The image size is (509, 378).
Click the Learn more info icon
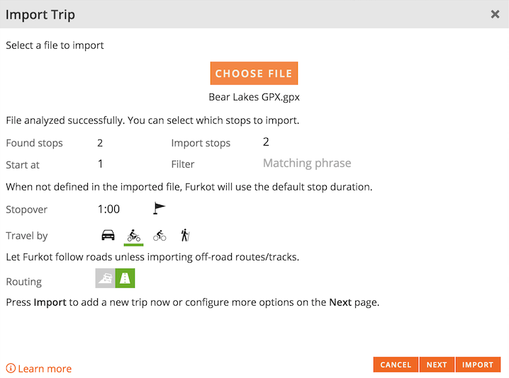pyautogui.click(x=11, y=368)
